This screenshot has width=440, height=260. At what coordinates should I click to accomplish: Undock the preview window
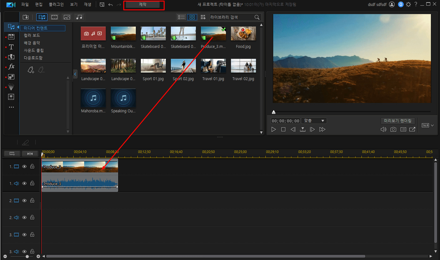[412, 129]
